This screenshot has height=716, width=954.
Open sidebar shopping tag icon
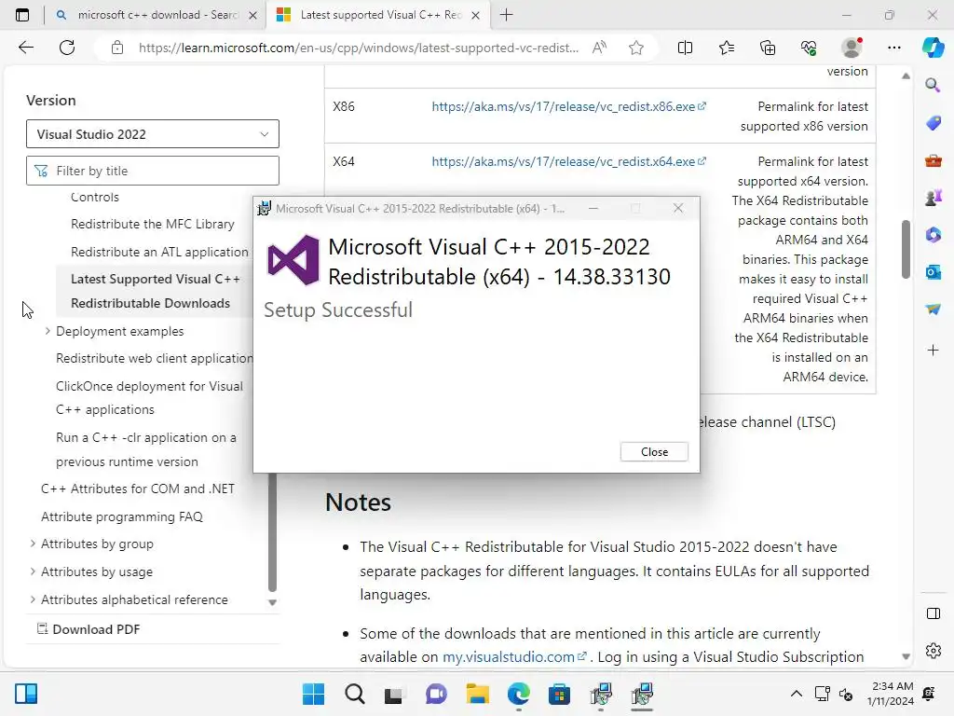click(x=933, y=123)
